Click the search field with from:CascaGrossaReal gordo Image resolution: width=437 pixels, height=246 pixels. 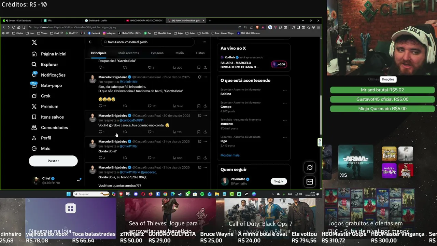[147, 42]
